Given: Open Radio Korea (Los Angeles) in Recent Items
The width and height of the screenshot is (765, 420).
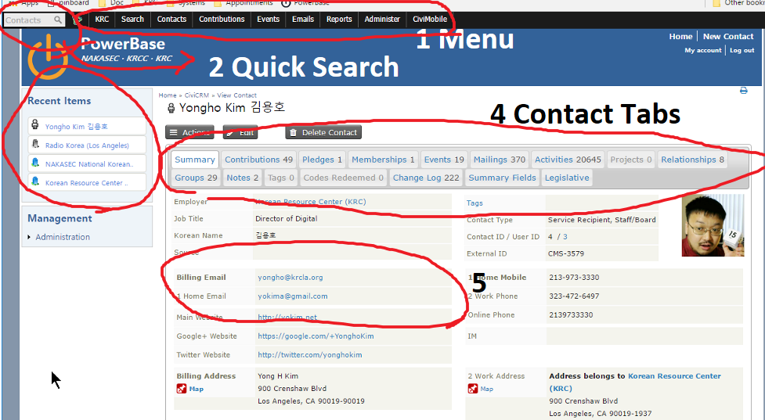Looking at the screenshot, I should point(87,145).
